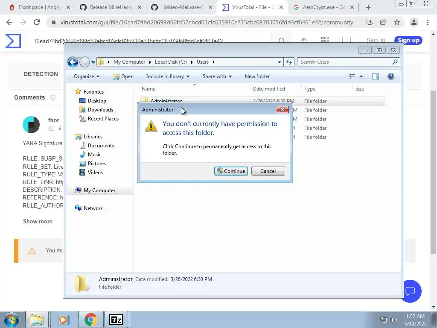Screen dimensions: 437x328
Task: Click Show more under YARA comment
Action: tap(38, 221)
